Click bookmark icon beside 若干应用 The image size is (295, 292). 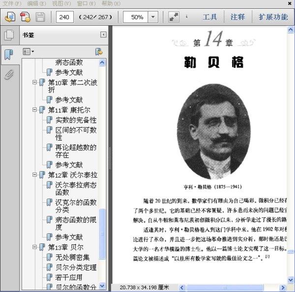[x=49, y=277]
